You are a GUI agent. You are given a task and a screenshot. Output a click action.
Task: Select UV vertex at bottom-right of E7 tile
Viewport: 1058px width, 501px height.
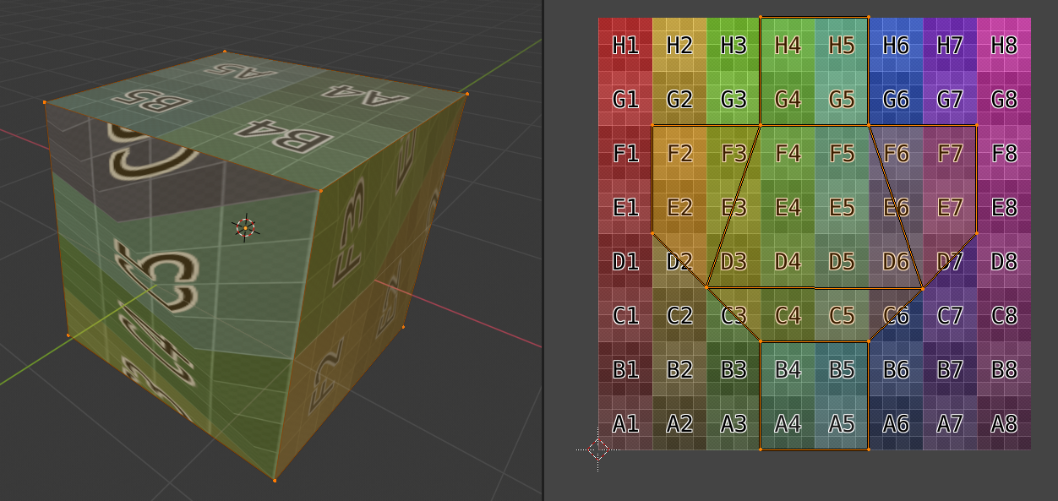point(977,233)
